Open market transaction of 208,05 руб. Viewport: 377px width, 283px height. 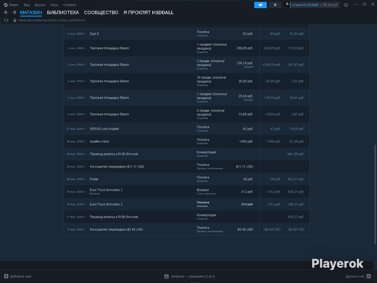coord(187,48)
